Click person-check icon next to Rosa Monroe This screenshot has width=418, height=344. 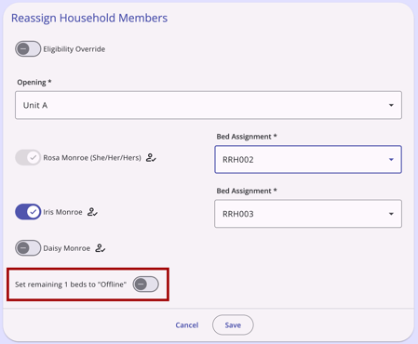tap(151, 157)
